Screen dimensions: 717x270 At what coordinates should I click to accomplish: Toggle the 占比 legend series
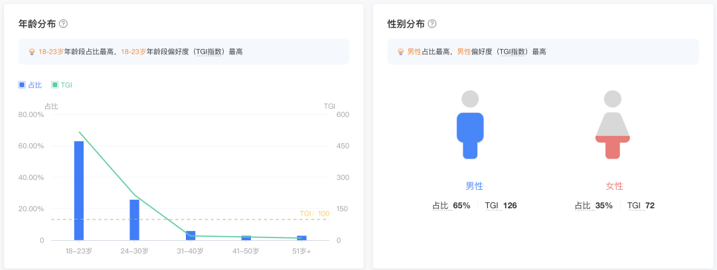coord(31,85)
